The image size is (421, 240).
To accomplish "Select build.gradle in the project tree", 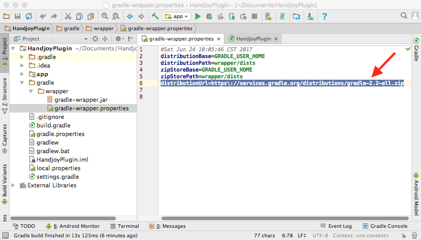I will (53, 126).
